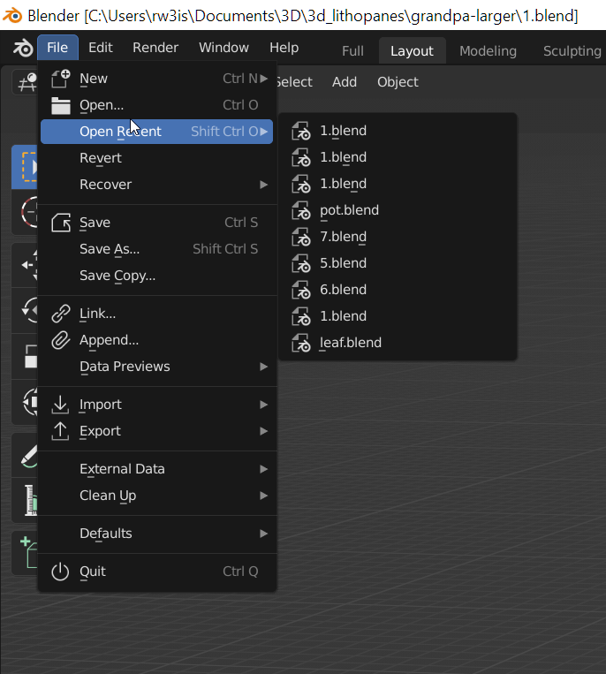This screenshot has height=674, width=606.
Task: Open the editor type selector icon
Action: (25, 82)
